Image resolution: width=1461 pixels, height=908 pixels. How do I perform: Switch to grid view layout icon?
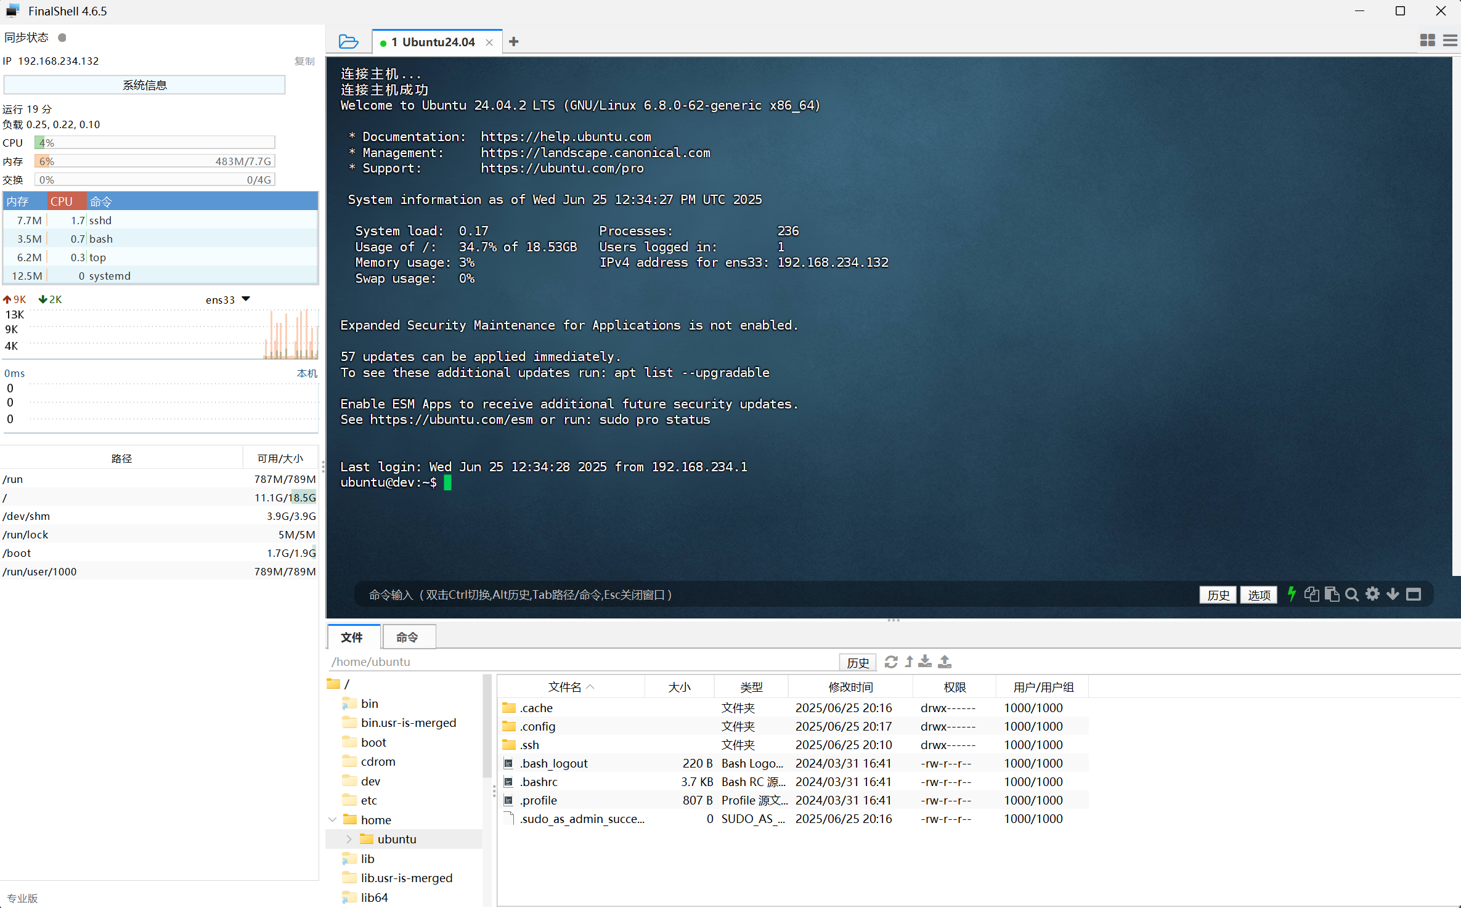(x=1427, y=41)
